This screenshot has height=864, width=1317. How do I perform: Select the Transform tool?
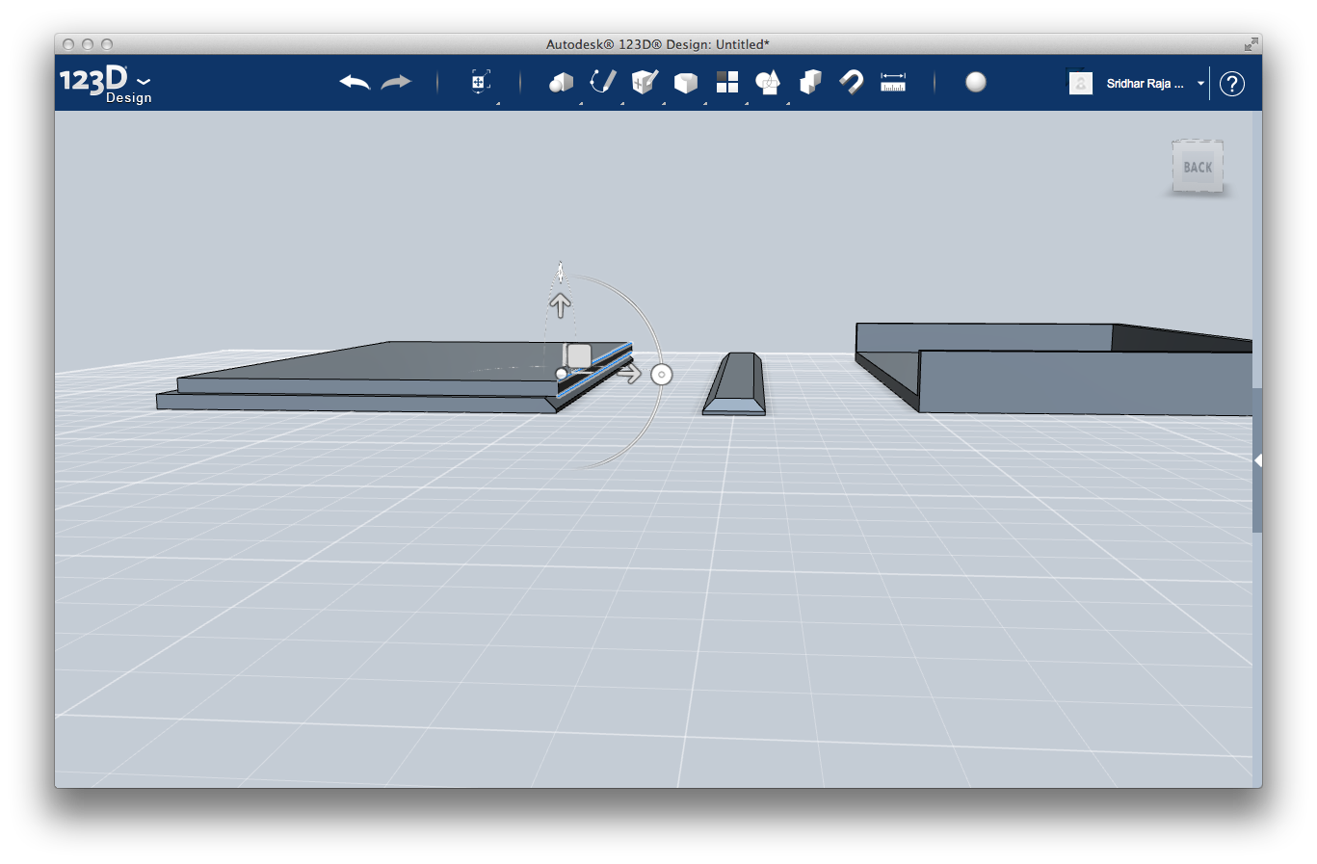click(x=478, y=83)
